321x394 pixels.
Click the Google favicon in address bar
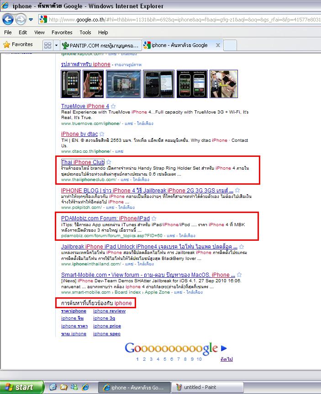(43, 19)
